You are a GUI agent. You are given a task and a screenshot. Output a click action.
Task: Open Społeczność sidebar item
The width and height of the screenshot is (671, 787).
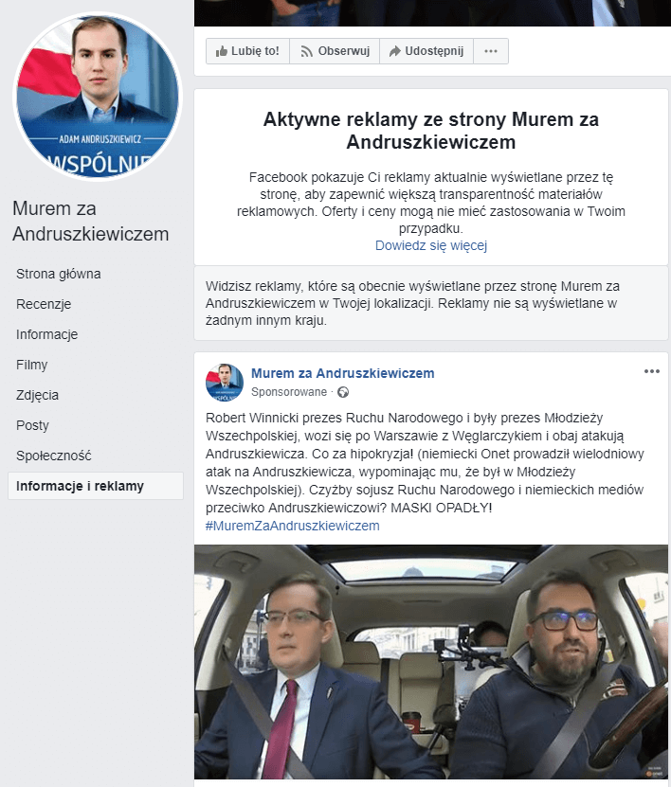tap(54, 456)
